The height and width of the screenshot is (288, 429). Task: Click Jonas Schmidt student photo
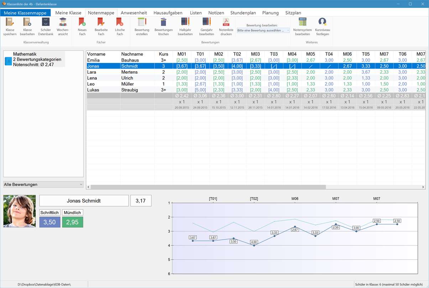pyautogui.click(x=20, y=211)
